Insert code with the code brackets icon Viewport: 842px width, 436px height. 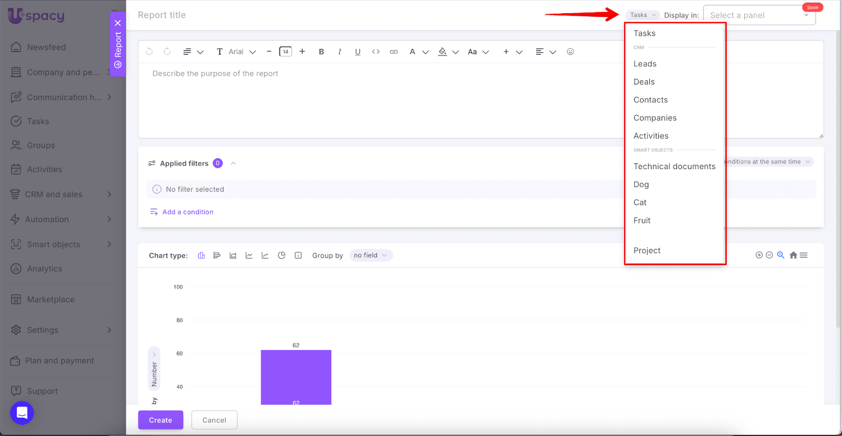[x=376, y=51]
